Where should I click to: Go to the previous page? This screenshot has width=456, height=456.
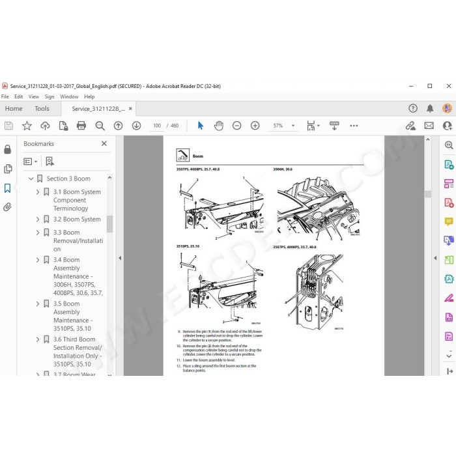(x=118, y=126)
